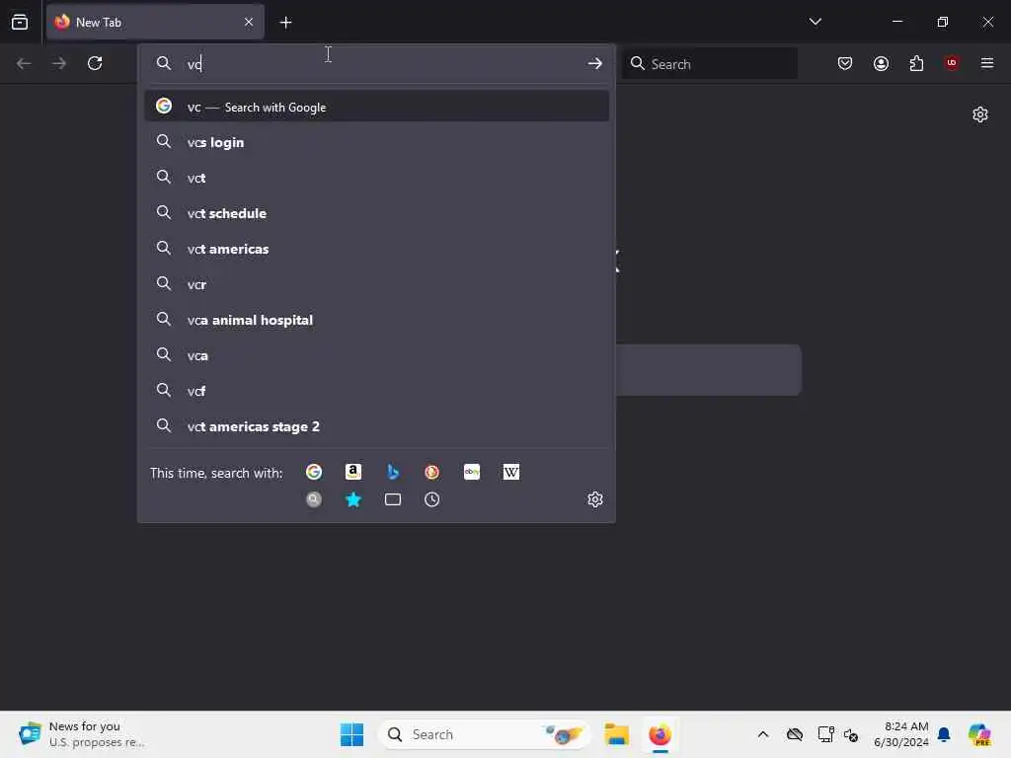The width and height of the screenshot is (1011, 758).
Task: Open Copilot preview icon in taskbar
Action: tap(979, 734)
